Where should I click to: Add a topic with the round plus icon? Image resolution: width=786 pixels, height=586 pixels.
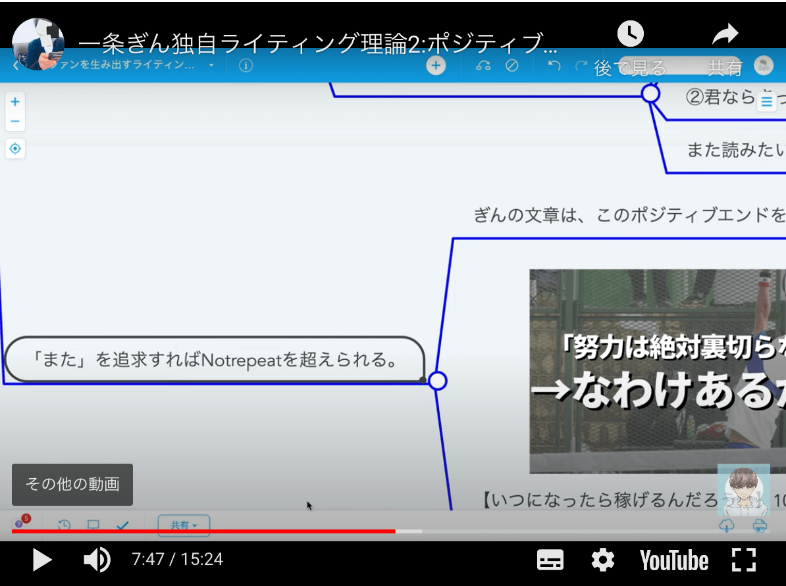(x=436, y=66)
